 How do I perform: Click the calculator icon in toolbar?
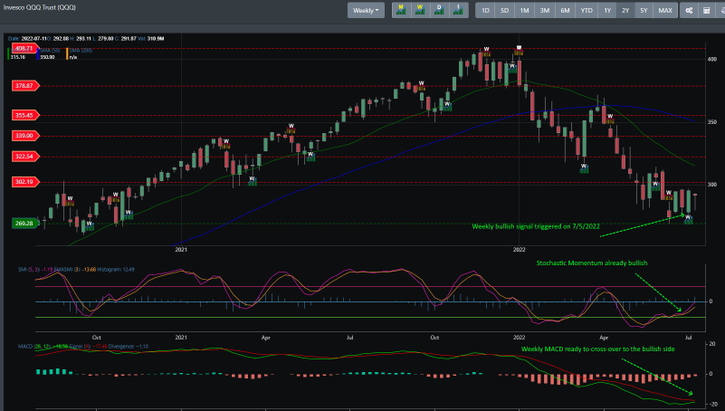pos(707,10)
